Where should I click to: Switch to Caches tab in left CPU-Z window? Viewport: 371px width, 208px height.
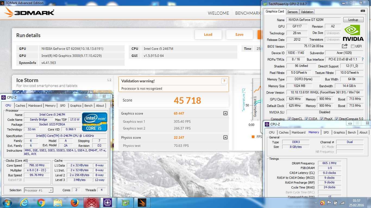tap(20, 106)
